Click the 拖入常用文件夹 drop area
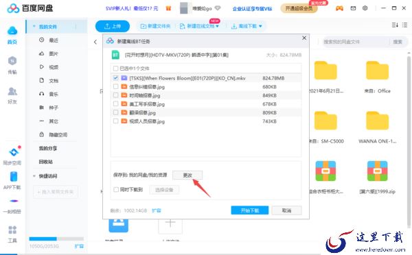The height and width of the screenshot is (255, 412). click(56, 192)
